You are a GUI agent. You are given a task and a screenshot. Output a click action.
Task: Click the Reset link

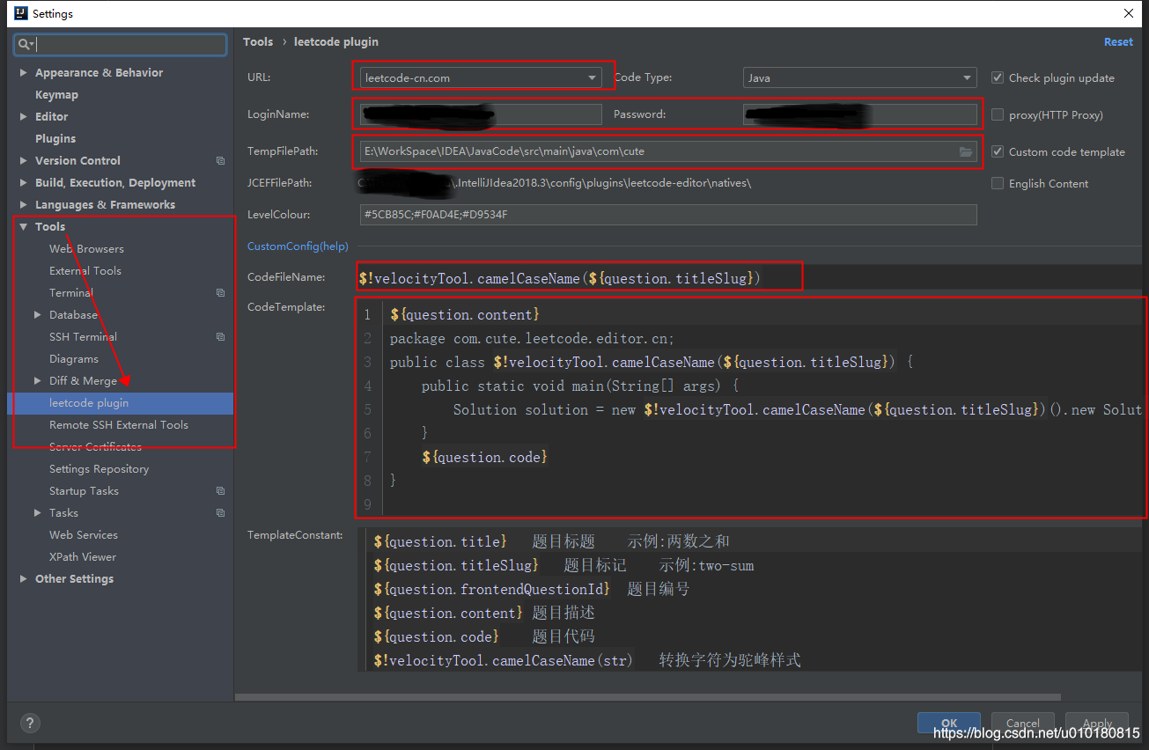[1118, 41]
